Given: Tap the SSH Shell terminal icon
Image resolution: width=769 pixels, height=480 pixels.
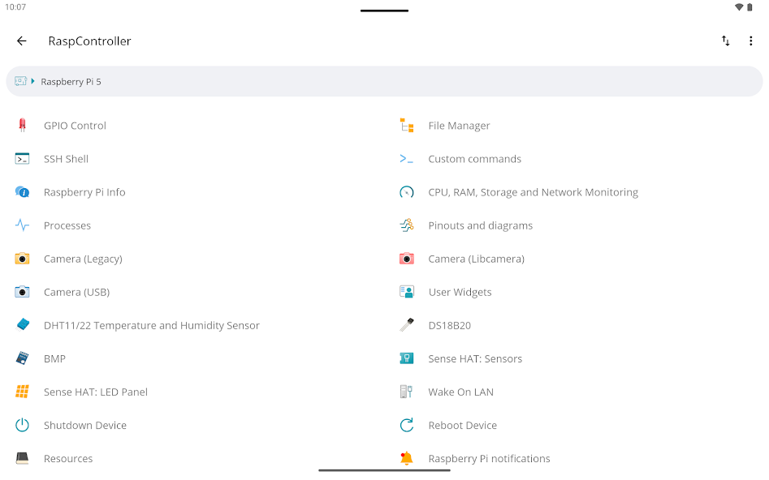Looking at the screenshot, I should pyautogui.click(x=22, y=159).
